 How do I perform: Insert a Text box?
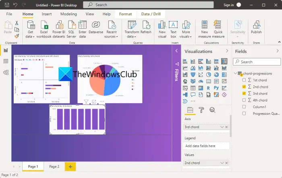click(x=173, y=29)
